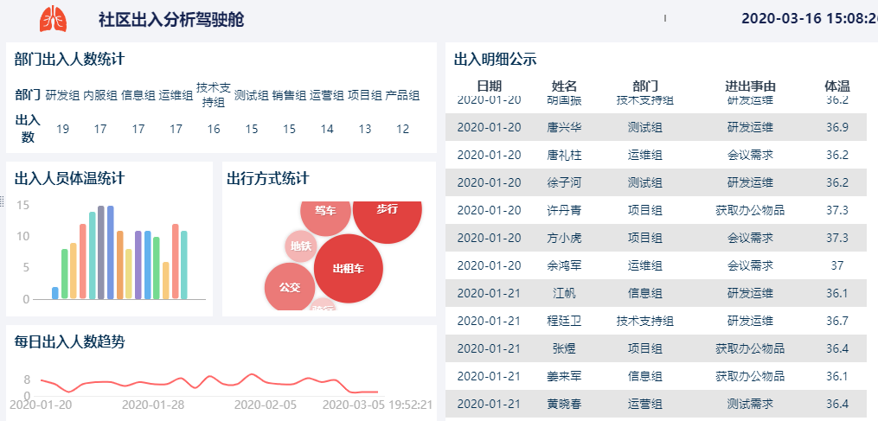The height and width of the screenshot is (421, 878).
Task: Click 会议需求 reason in 方小虎 row
Action: (750, 238)
